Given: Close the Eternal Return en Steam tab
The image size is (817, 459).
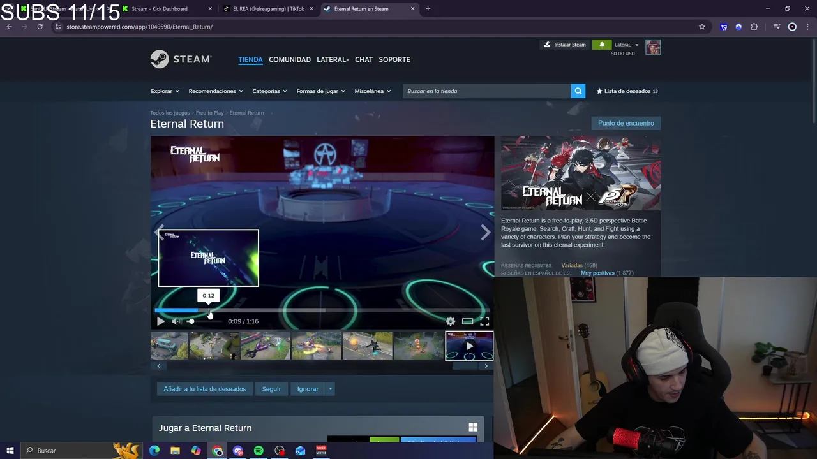Looking at the screenshot, I should pos(412,9).
